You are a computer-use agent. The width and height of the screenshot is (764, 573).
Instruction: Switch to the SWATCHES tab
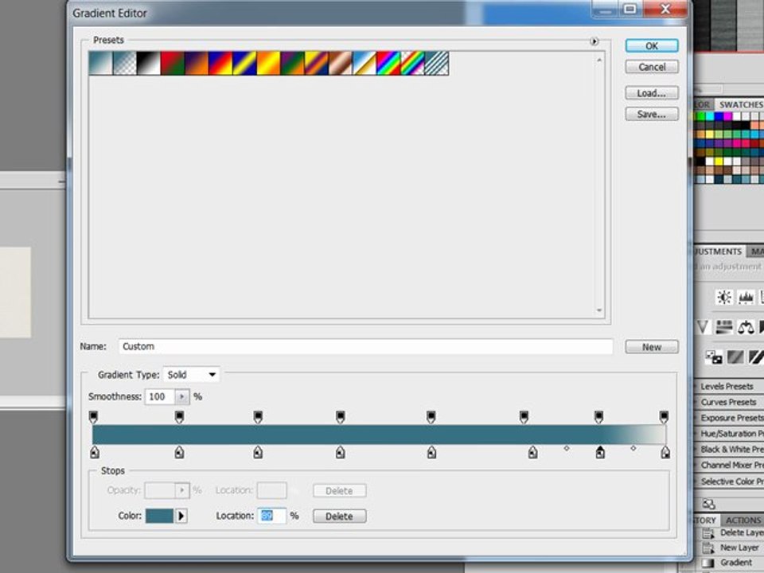click(740, 105)
